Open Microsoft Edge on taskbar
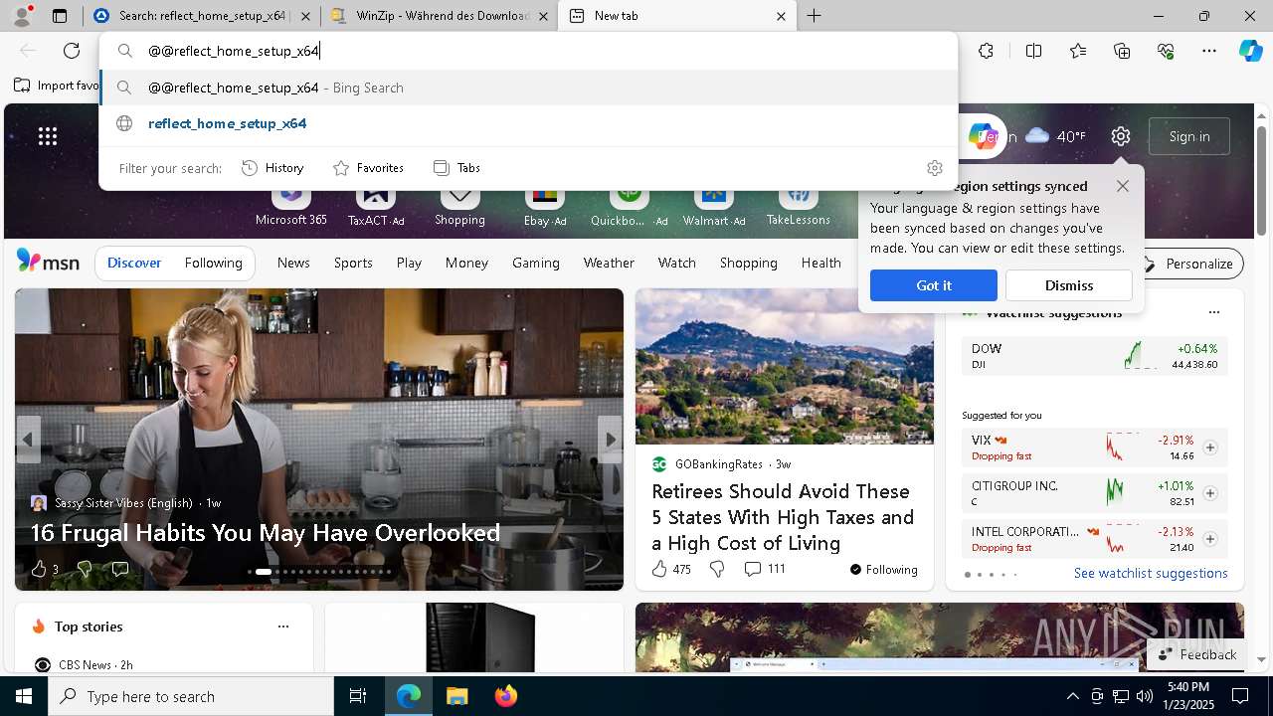Screen dimensions: 1273x716 click(x=409, y=696)
